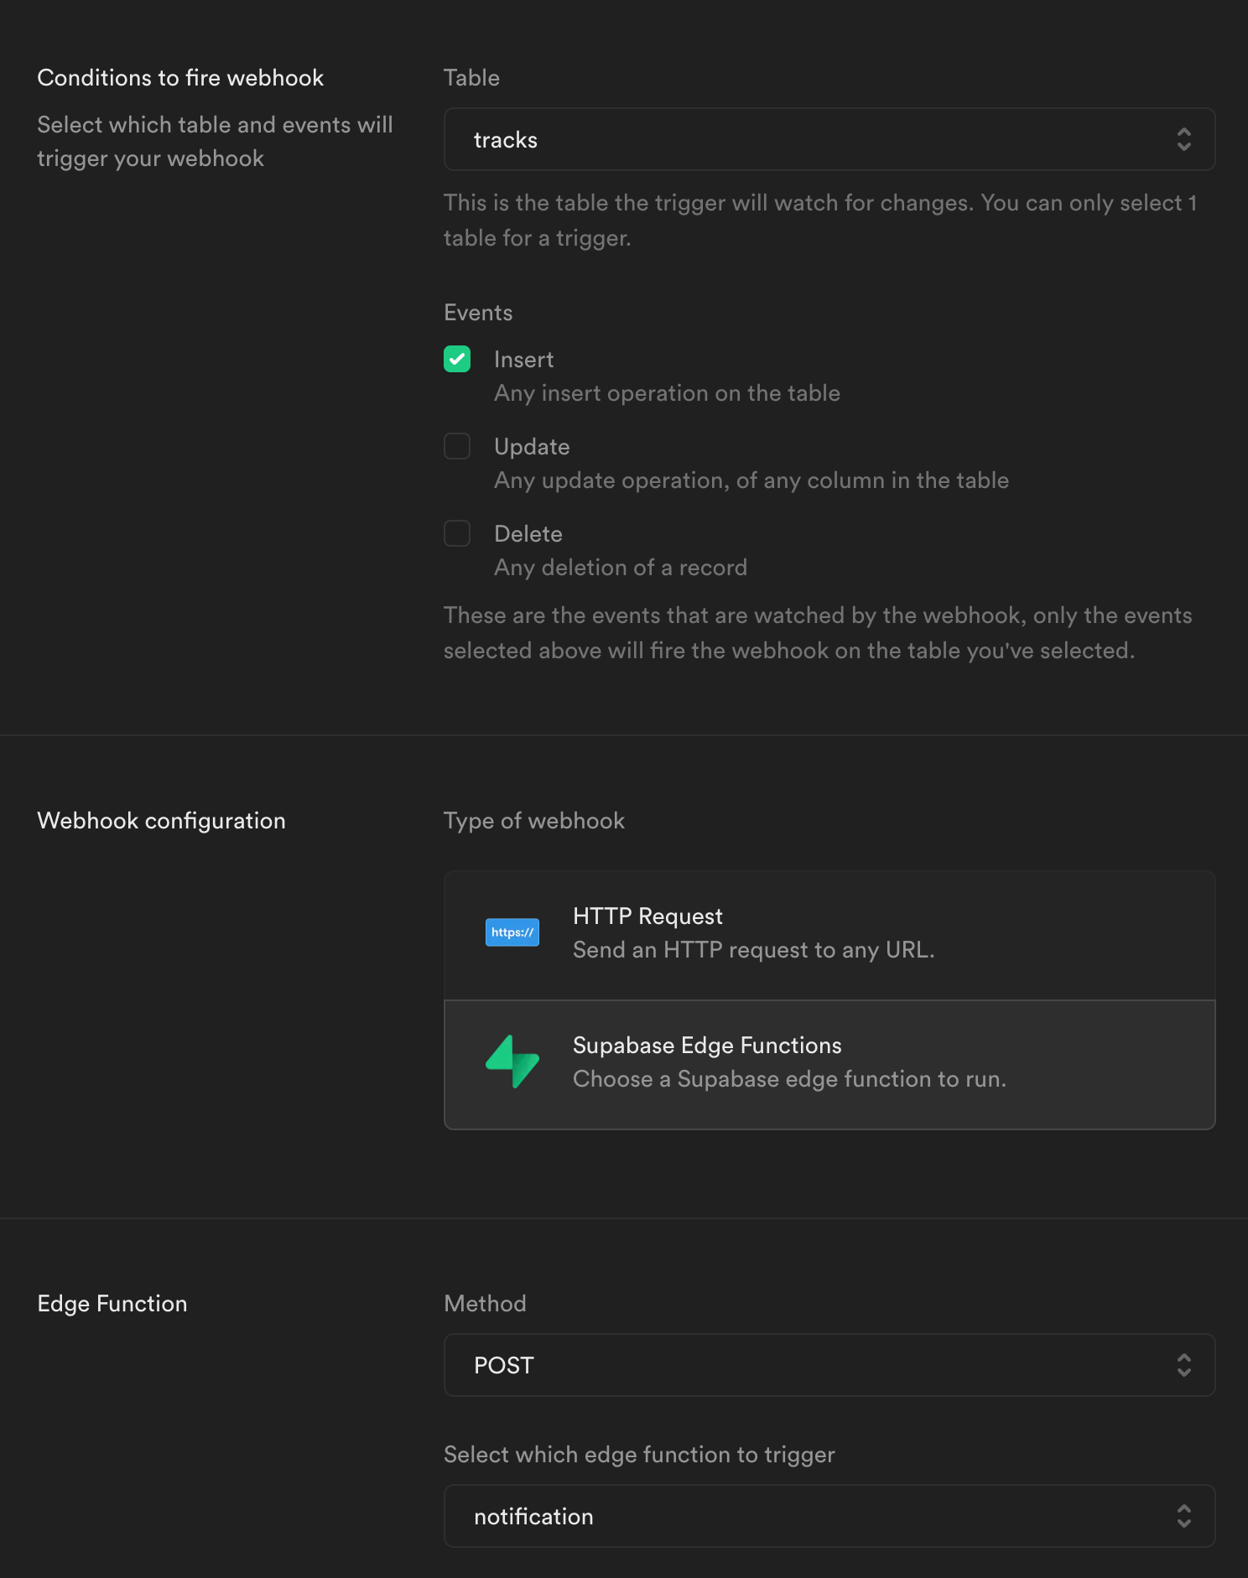Click the Insert event description text
The image size is (1248, 1578).
667,392
